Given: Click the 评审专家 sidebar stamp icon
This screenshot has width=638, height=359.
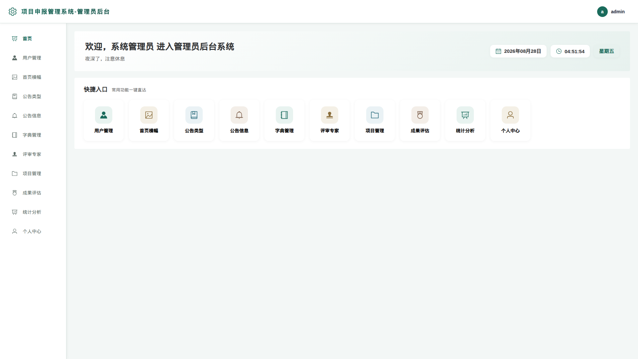Looking at the screenshot, I should pos(15,154).
